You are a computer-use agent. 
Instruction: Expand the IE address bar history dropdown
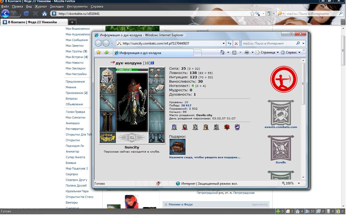[x=224, y=43]
